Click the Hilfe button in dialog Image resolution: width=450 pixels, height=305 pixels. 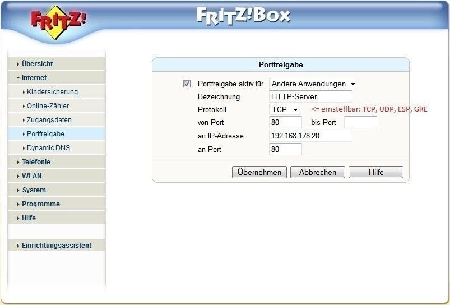[376, 172]
